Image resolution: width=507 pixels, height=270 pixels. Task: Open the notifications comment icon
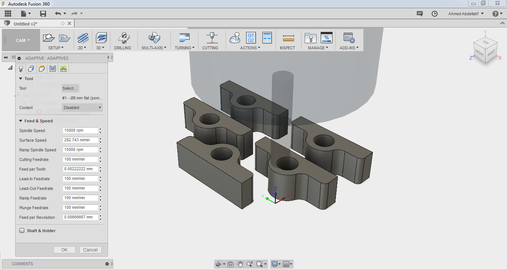coord(420,14)
